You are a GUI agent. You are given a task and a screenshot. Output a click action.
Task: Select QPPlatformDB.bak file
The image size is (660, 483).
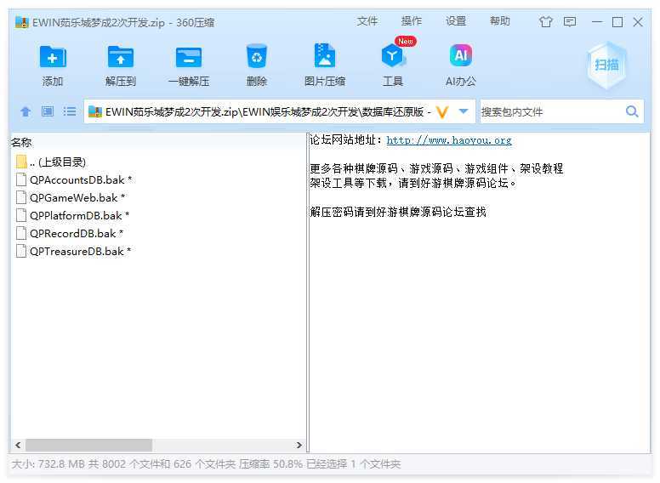coord(72,215)
